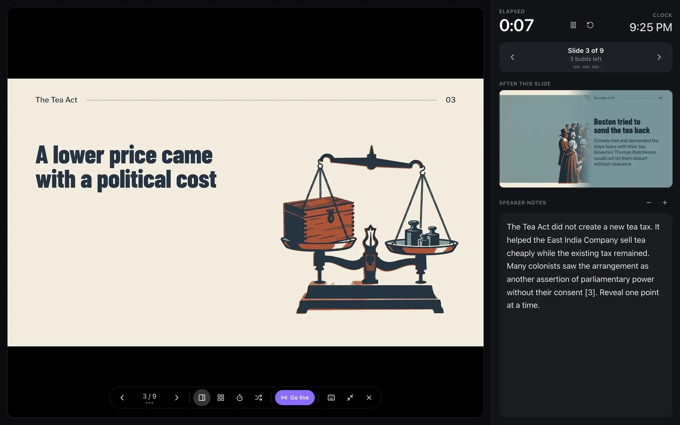Click next arrow in bottom toolbar
Viewport: 680px width, 425px height.
click(x=176, y=397)
